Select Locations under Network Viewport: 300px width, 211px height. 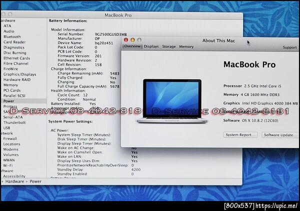(x=11, y=144)
